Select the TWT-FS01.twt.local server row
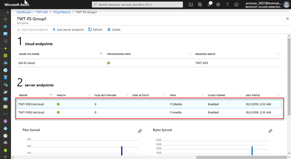This screenshot has width=291, height=159. click(x=149, y=104)
